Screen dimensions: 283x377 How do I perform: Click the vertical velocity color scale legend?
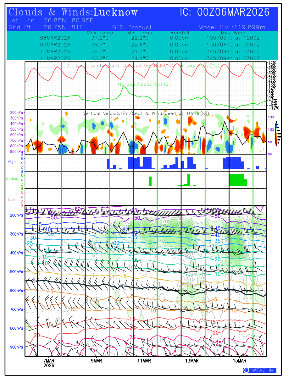pyautogui.click(x=276, y=134)
